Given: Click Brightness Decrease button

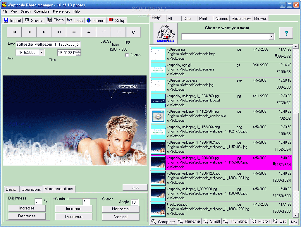Looking at the screenshot, I should (x=27, y=216).
